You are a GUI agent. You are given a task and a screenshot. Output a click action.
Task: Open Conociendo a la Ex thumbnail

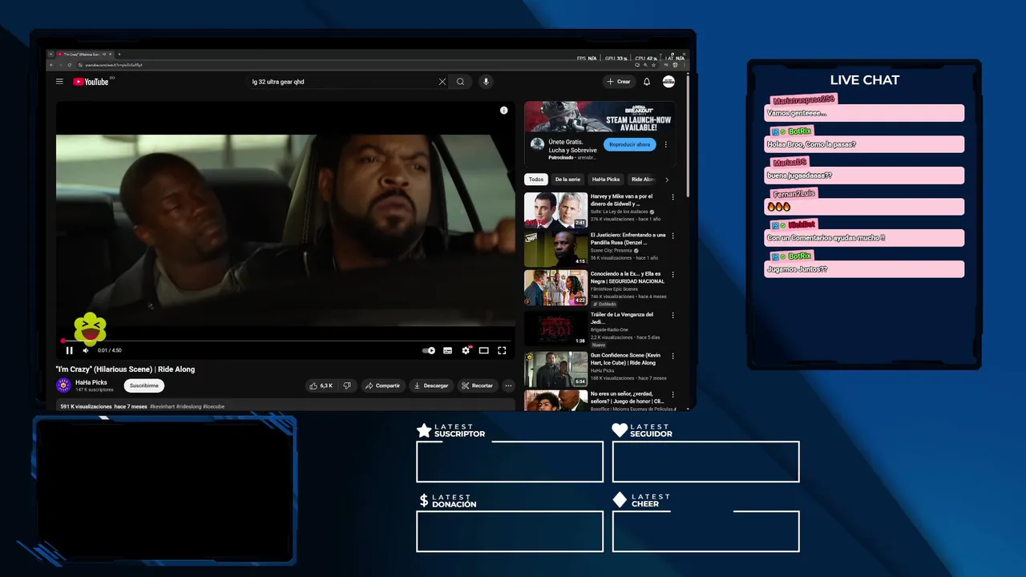[555, 288]
